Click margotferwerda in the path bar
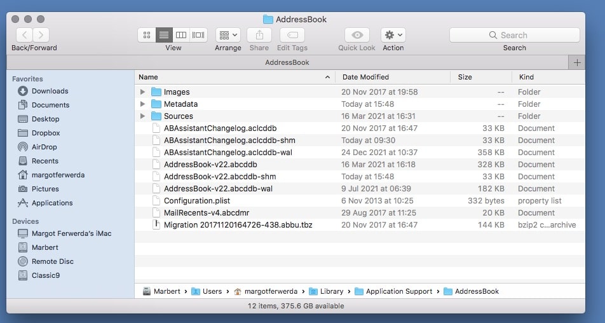This screenshot has width=605, height=323. coord(266,291)
